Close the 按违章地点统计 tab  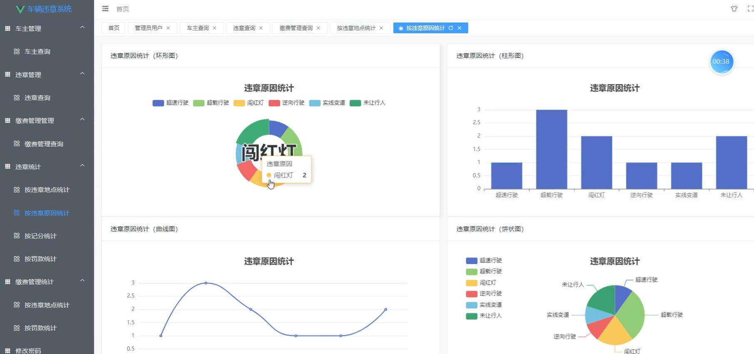[x=381, y=28]
